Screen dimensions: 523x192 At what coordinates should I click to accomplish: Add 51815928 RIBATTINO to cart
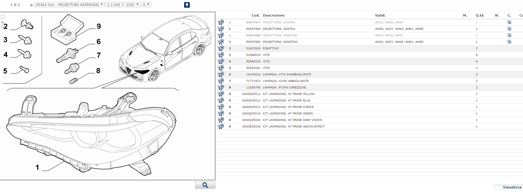pyautogui.click(x=221, y=48)
